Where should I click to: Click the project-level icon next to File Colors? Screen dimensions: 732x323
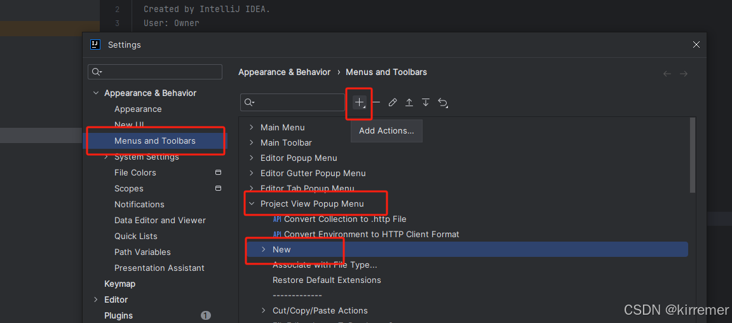coord(217,172)
